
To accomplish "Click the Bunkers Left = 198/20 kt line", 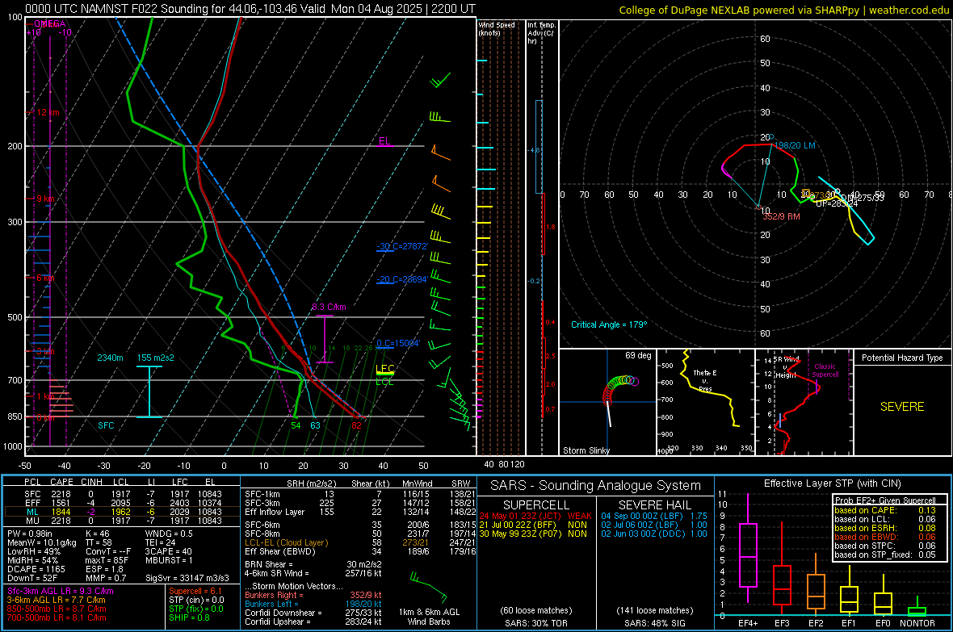I will (x=313, y=604).
